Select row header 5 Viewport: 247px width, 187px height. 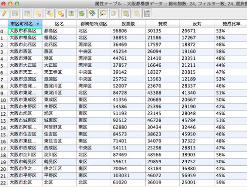(x=4, y=65)
